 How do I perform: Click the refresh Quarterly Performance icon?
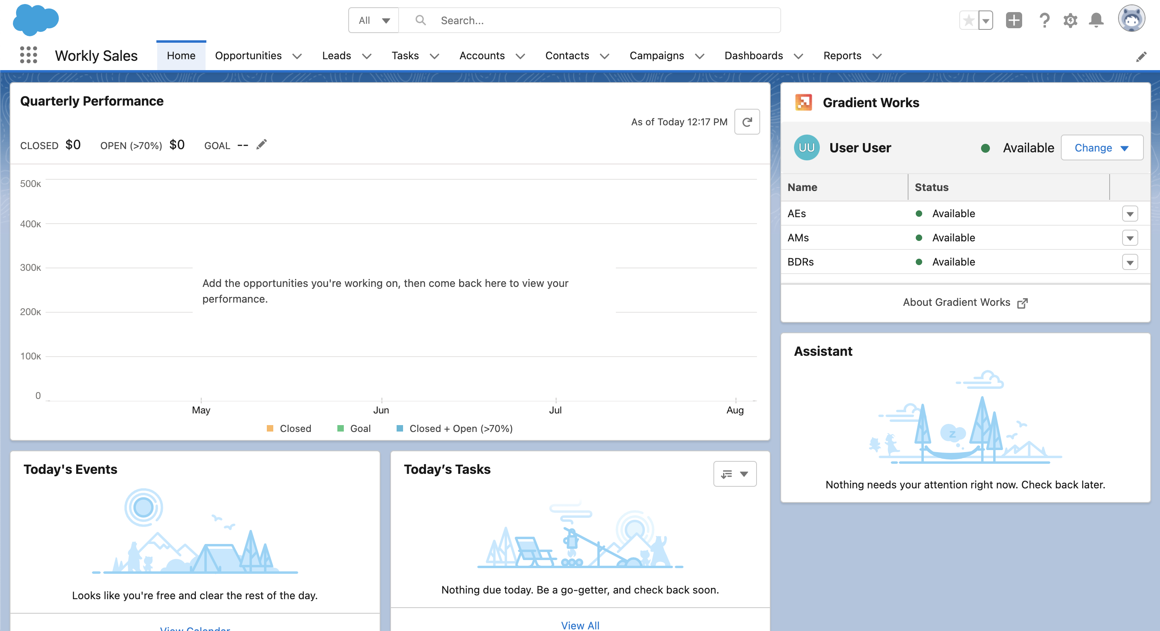point(746,122)
